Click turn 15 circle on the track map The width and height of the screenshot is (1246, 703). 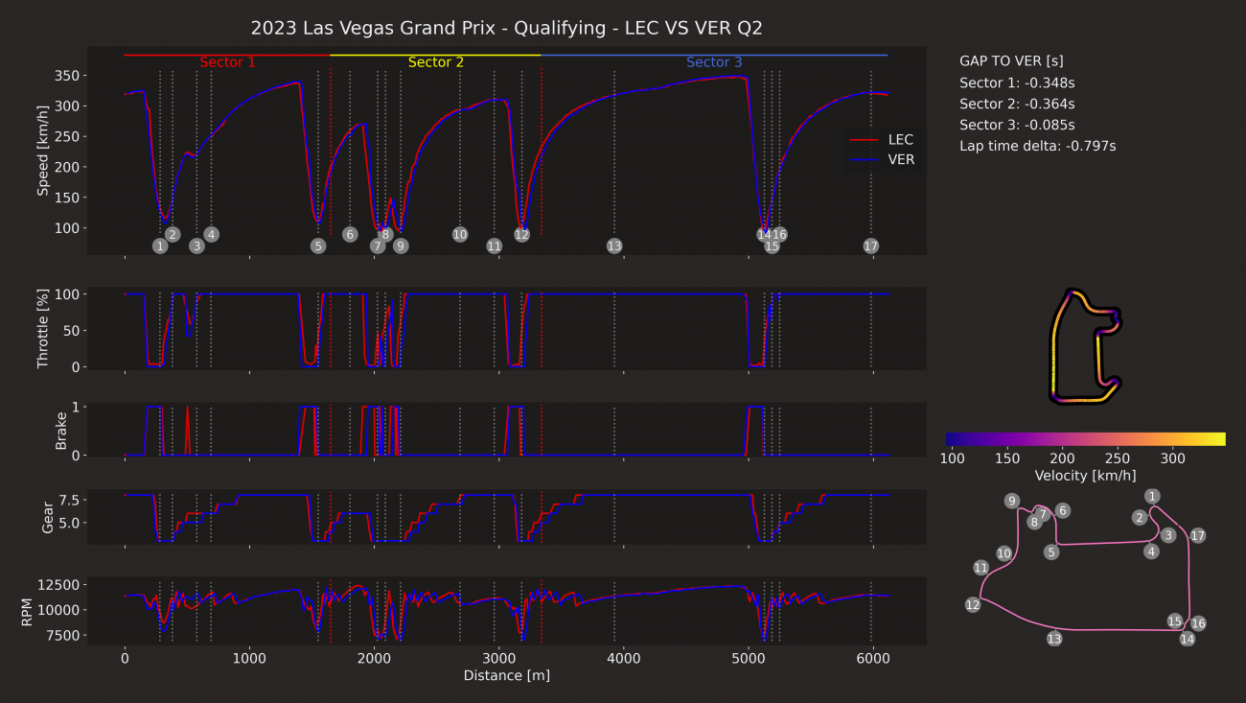pyautogui.click(x=1175, y=621)
